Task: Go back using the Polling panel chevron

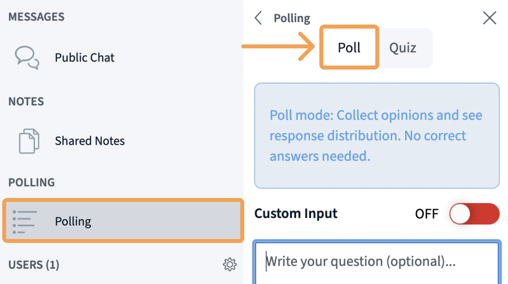Action: coord(258,18)
